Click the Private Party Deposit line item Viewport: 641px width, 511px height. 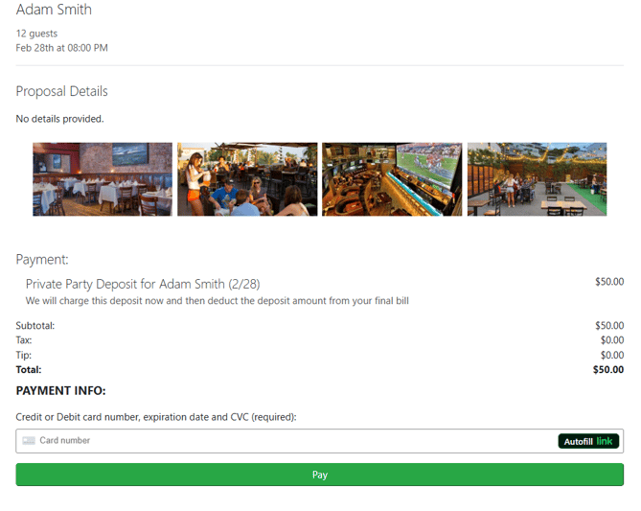pyautogui.click(x=142, y=284)
